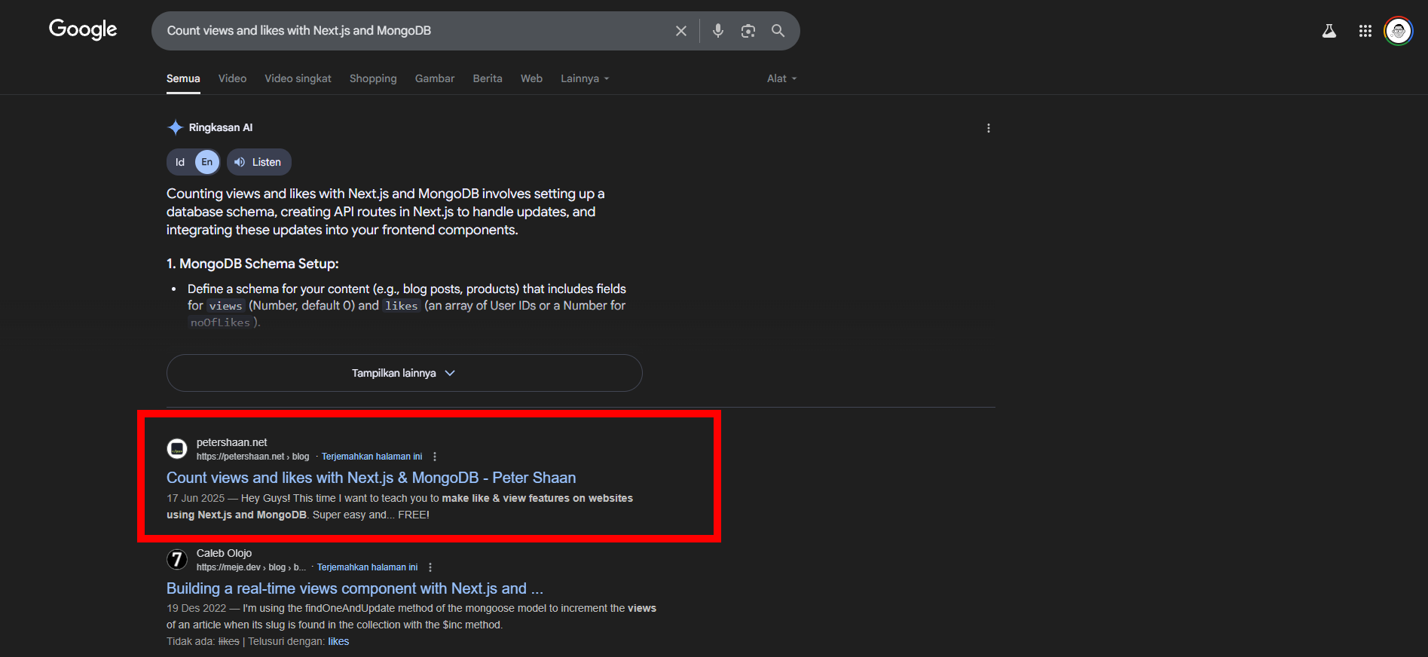Submit search with the magnifier icon
1428x657 pixels.
click(778, 31)
